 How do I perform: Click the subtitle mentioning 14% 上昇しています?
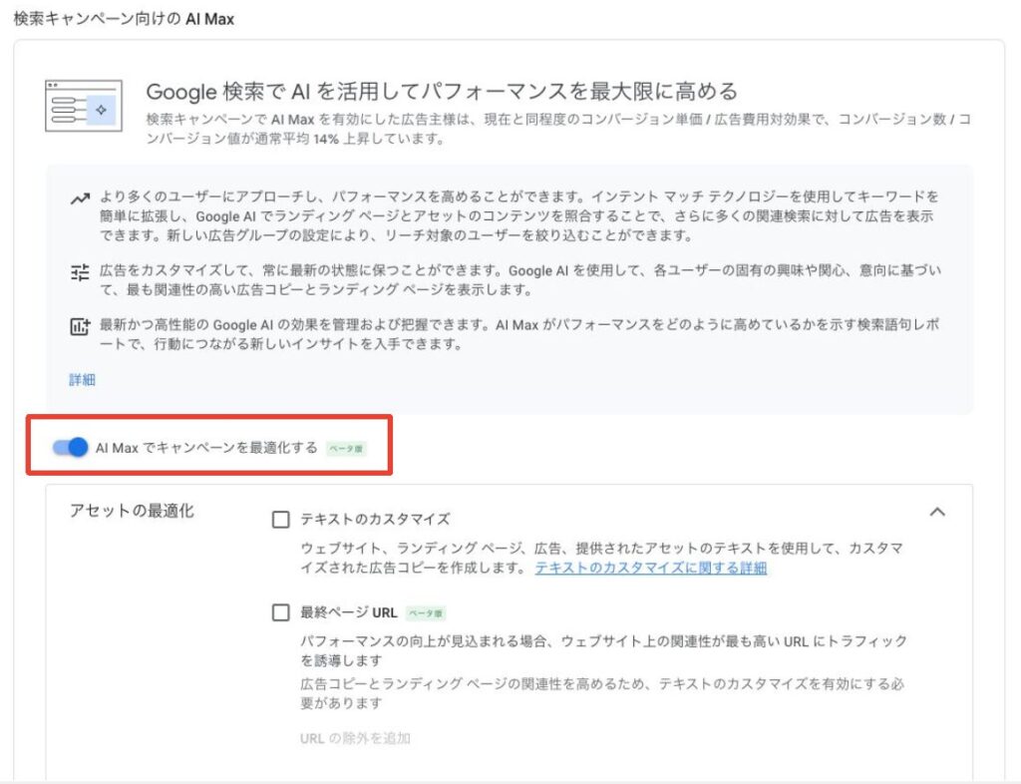[558, 129]
